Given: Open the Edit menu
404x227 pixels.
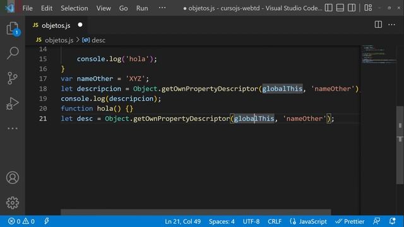Looking at the screenshot, I should click(47, 8).
